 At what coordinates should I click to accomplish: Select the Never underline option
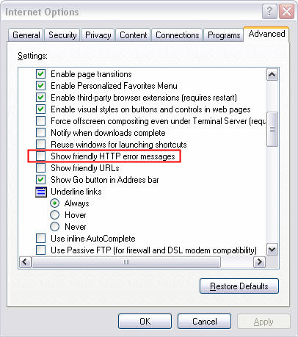click(54, 227)
